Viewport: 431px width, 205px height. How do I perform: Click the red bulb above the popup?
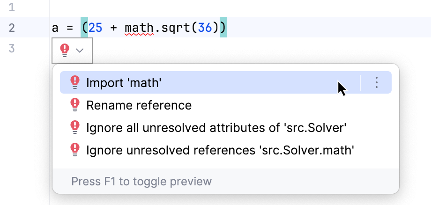pos(65,50)
